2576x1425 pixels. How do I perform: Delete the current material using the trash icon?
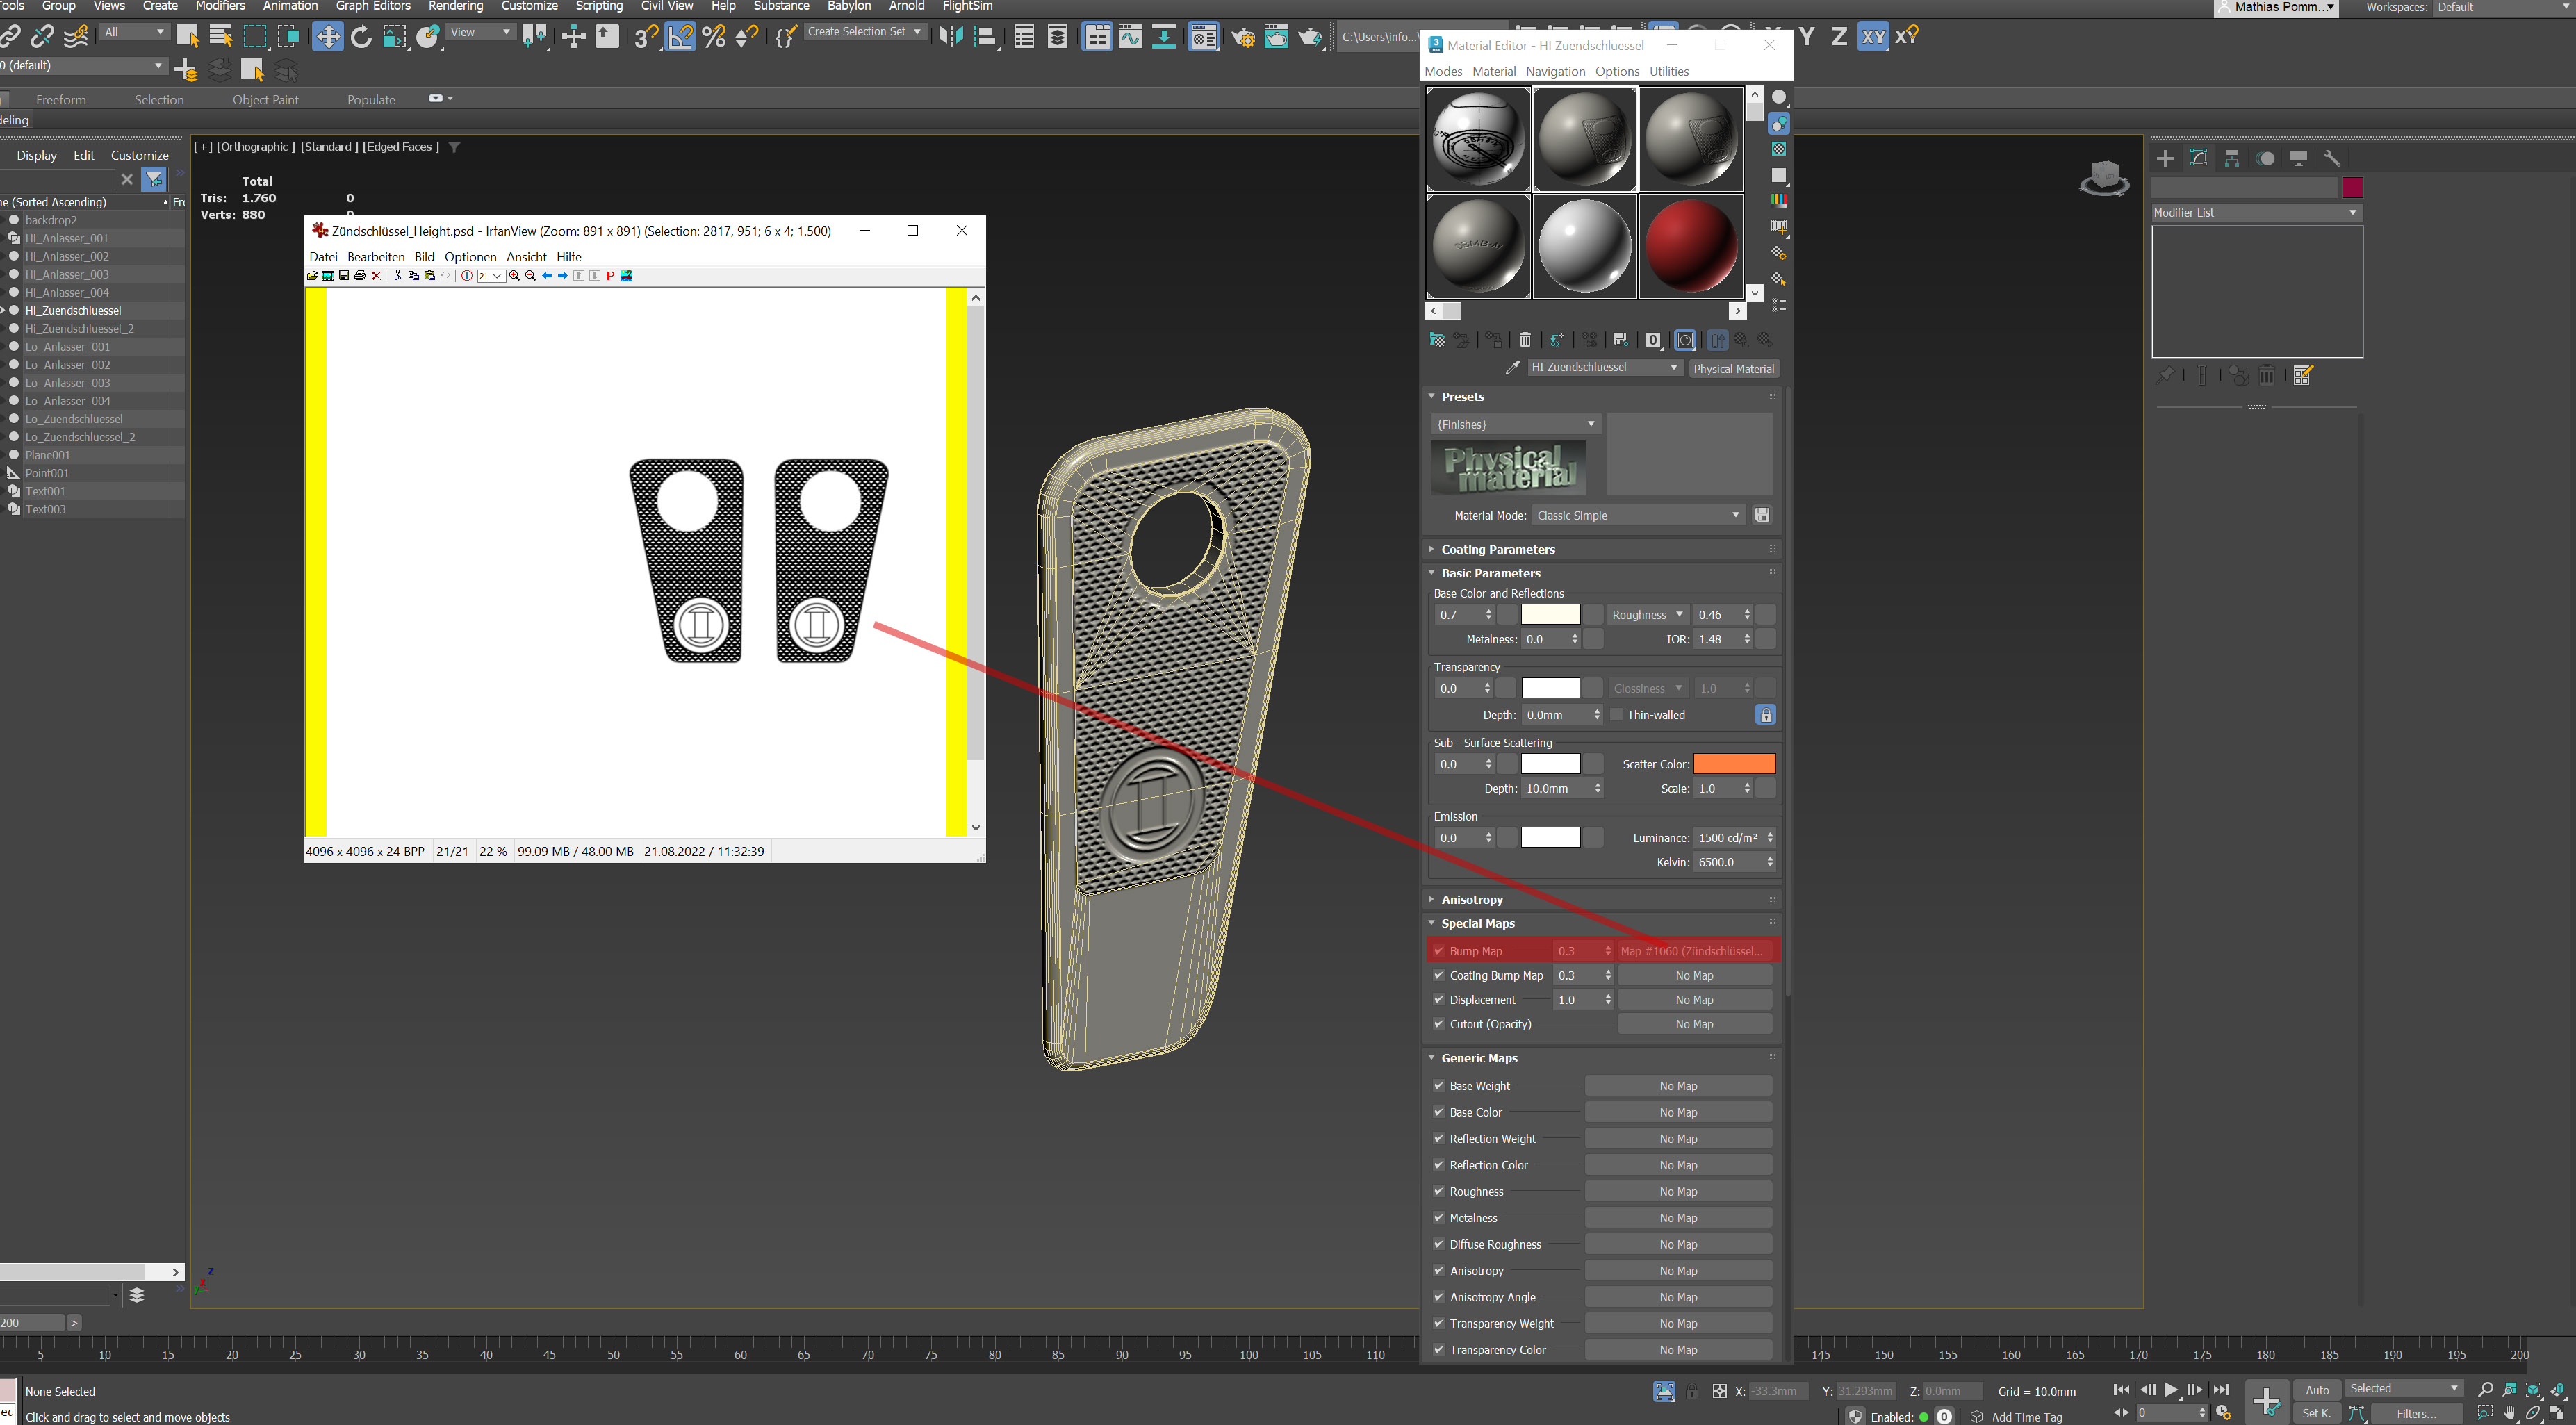click(x=1525, y=340)
